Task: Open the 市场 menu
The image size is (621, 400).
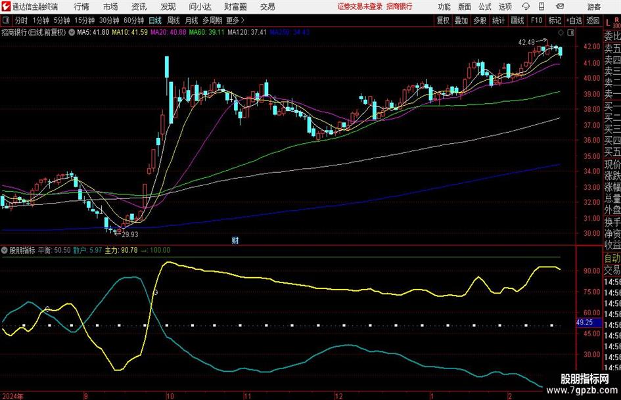Action: click(x=110, y=7)
